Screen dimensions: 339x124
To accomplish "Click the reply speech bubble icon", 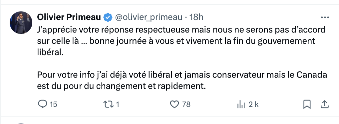I will 43,104.
